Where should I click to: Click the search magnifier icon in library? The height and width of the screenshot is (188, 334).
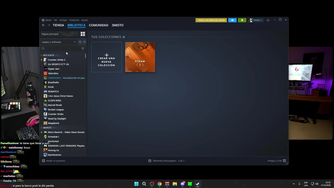tap(43, 48)
